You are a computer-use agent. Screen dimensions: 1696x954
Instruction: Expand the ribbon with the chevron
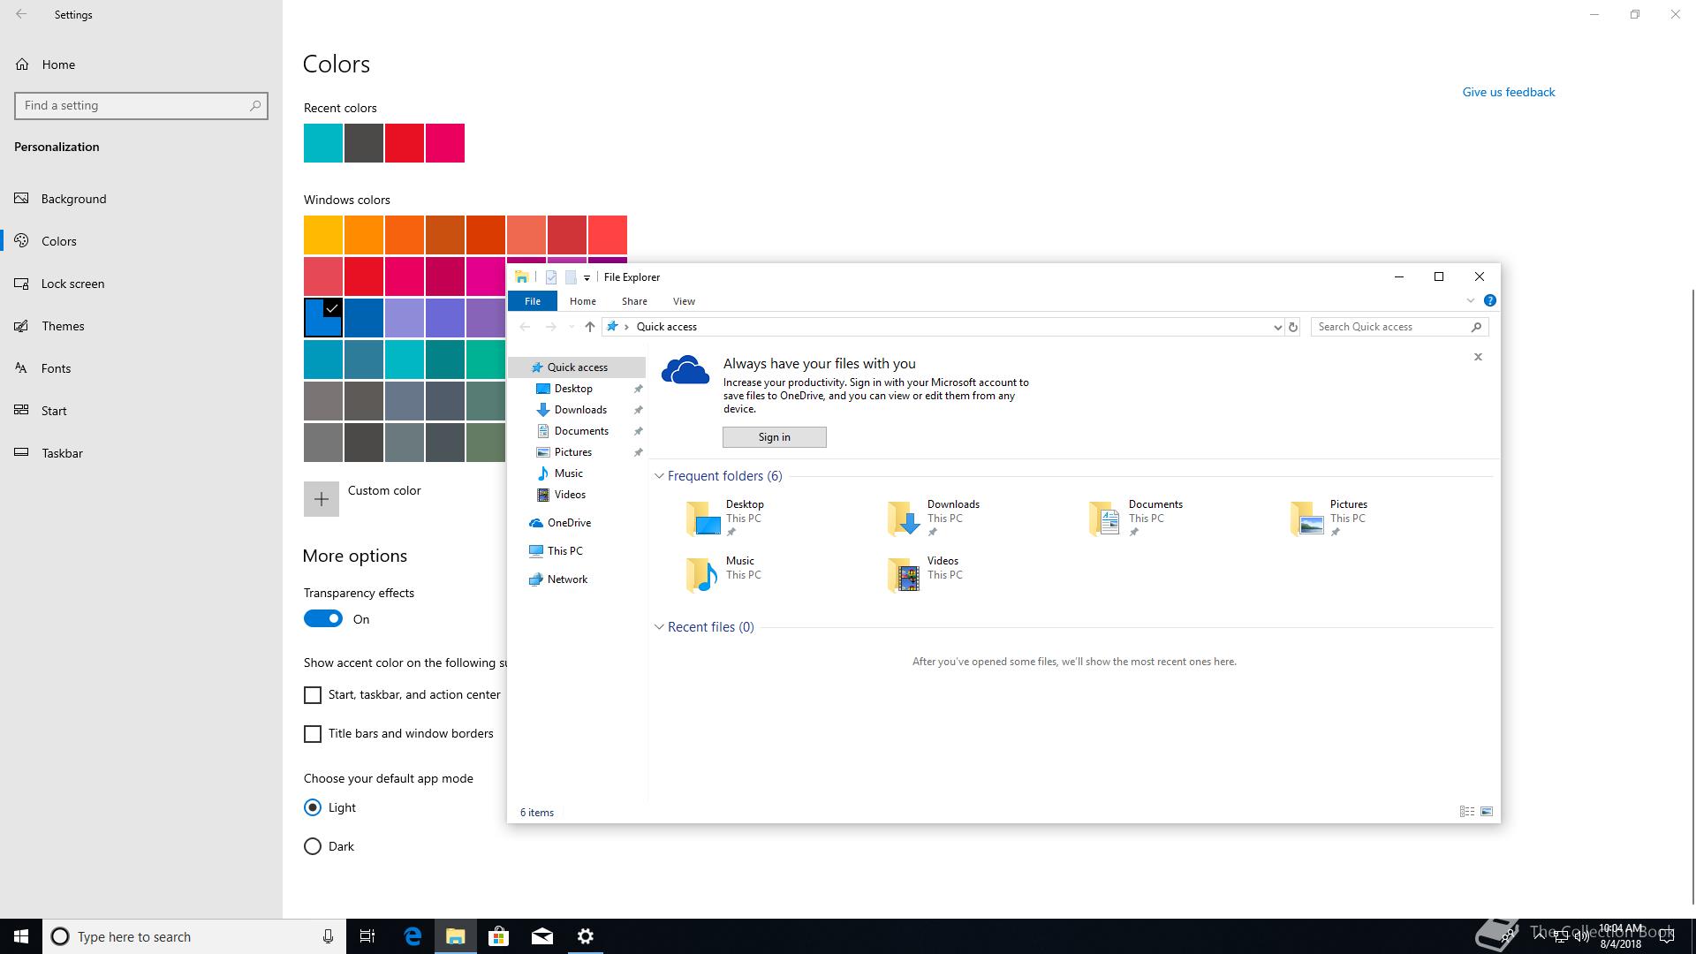tap(1470, 300)
